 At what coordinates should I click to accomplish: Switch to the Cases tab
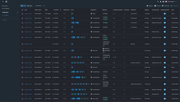click(x=23, y=6)
